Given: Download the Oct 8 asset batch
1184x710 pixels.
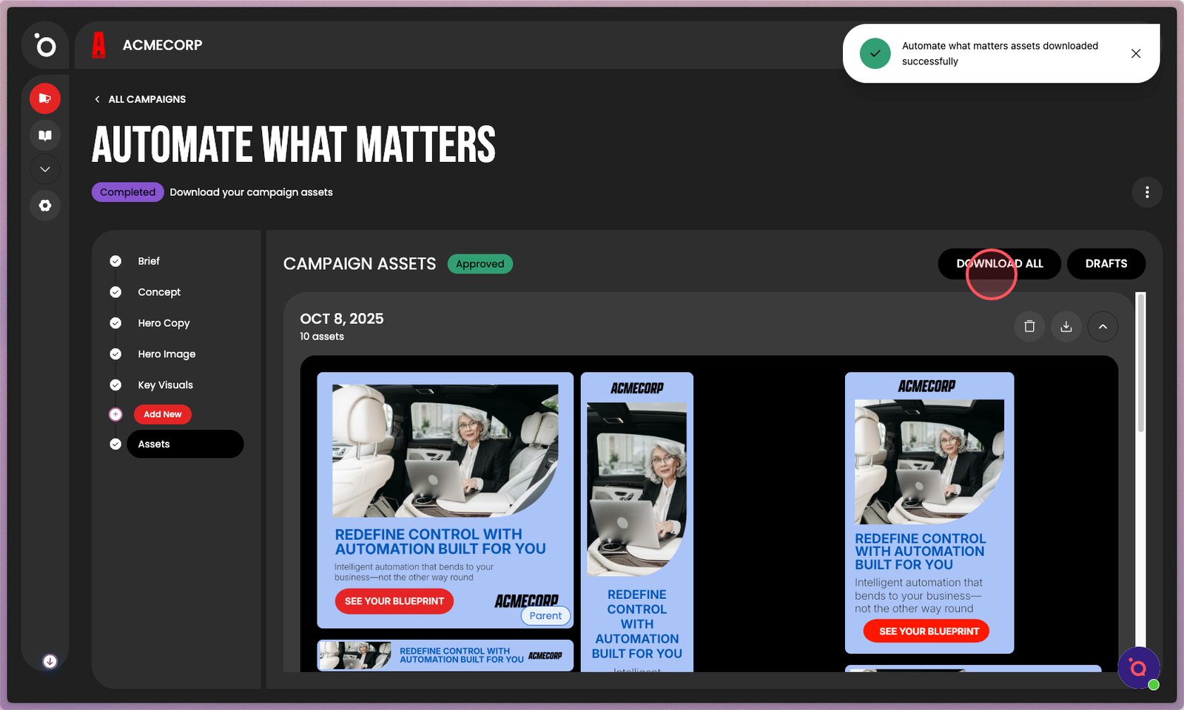Looking at the screenshot, I should pyautogui.click(x=1066, y=326).
